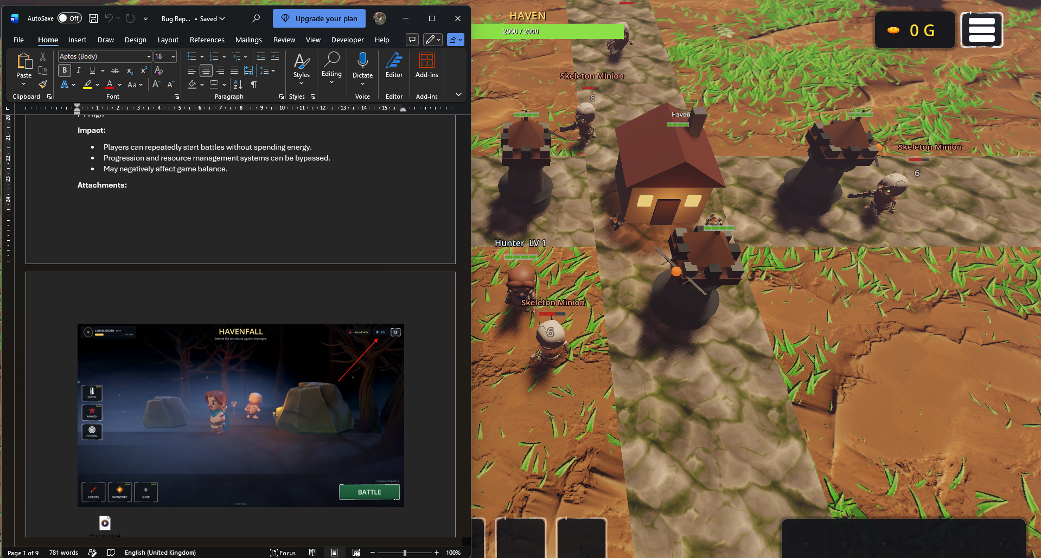
Task: Shrink font size with smaller A icon
Action: point(170,85)
